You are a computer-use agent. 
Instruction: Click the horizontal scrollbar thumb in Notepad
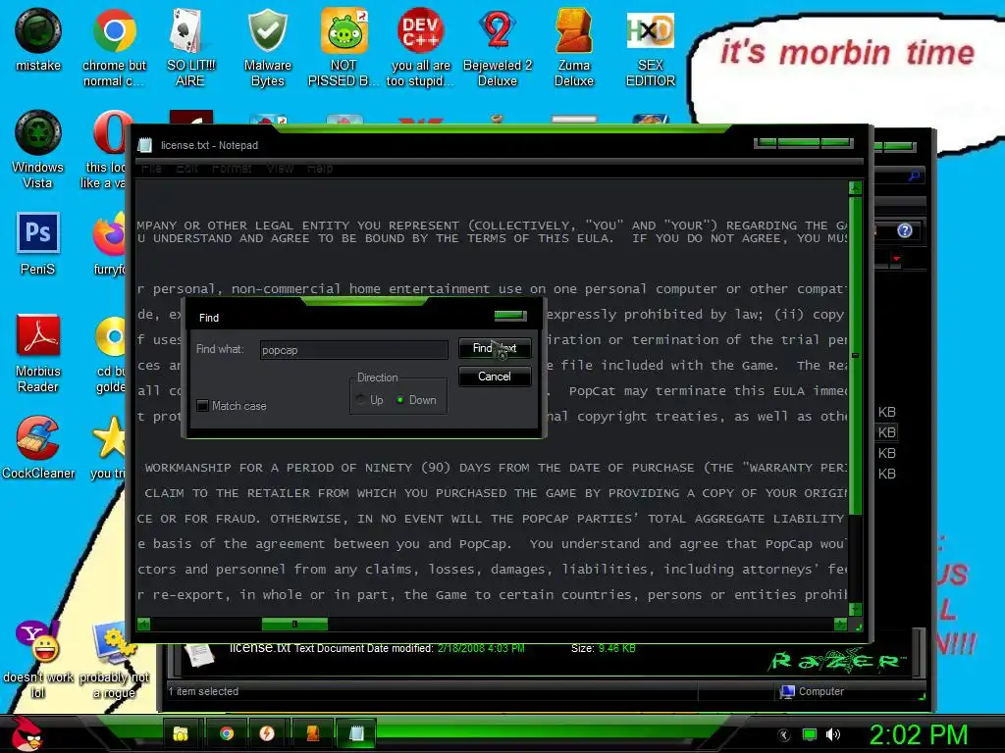[x=294, y=624]
